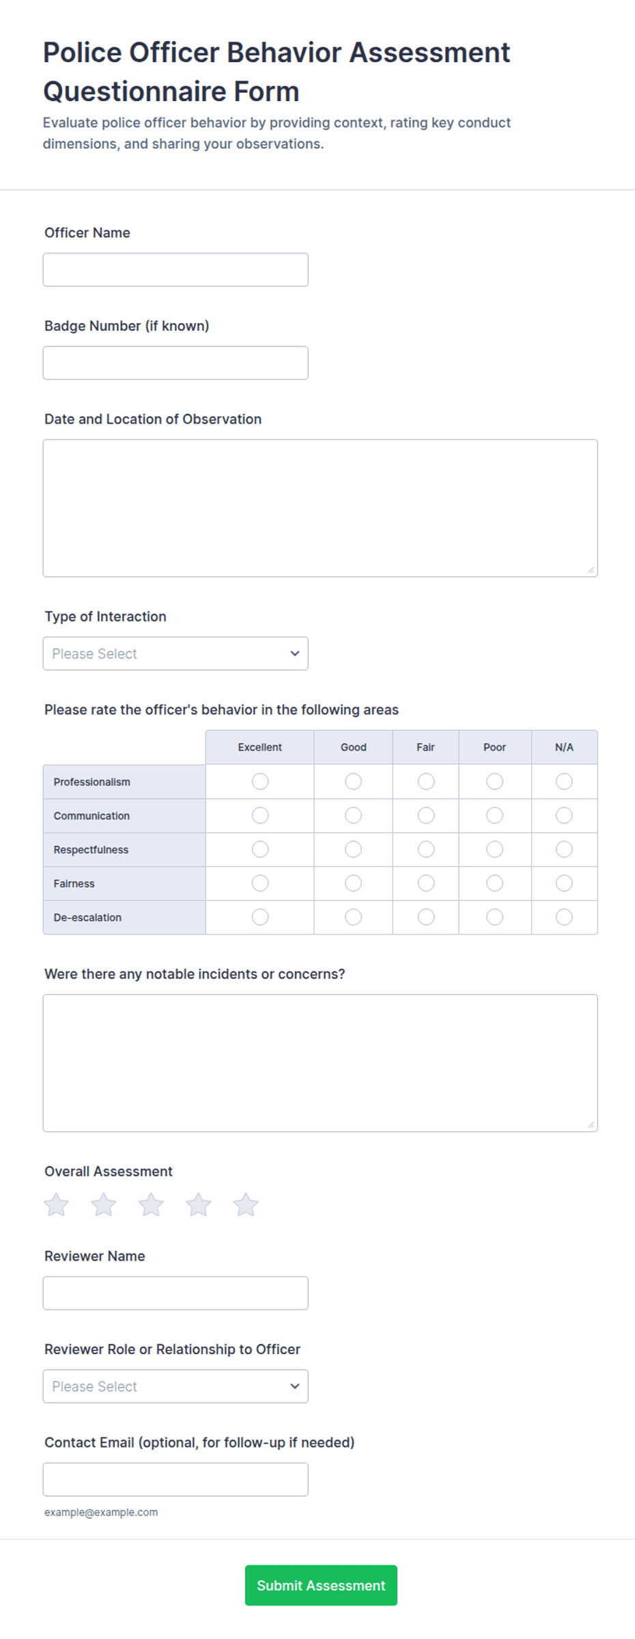The width and height of the screenshot is (635, 1639).
Task: Give a five star overall rating
Action: 246,1204
